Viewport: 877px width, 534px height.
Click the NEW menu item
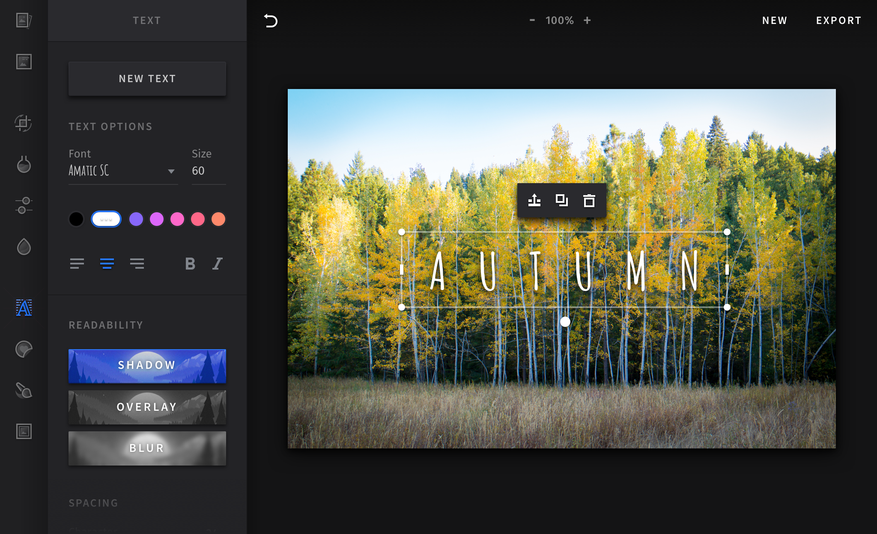click(x=774, y=21)
